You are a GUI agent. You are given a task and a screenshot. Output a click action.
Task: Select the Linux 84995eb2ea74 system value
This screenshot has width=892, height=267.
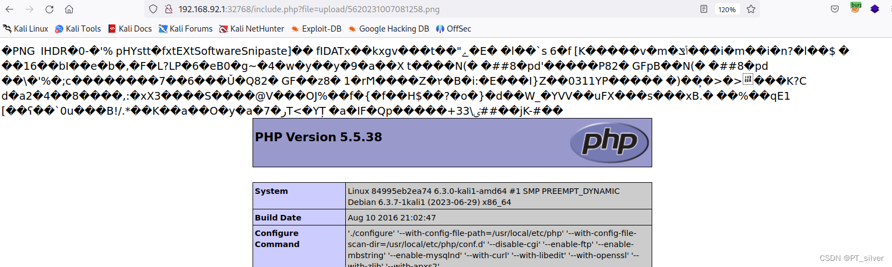(484, 197)
